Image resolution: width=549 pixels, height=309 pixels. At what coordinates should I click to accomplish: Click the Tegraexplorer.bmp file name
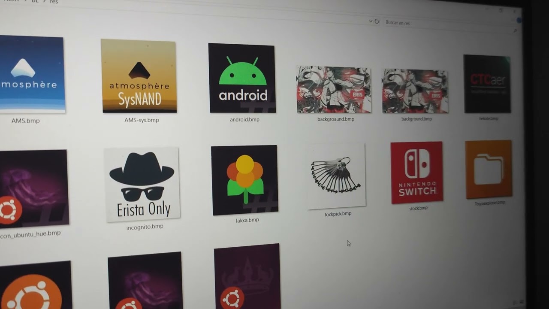click(x=490, y=203)
